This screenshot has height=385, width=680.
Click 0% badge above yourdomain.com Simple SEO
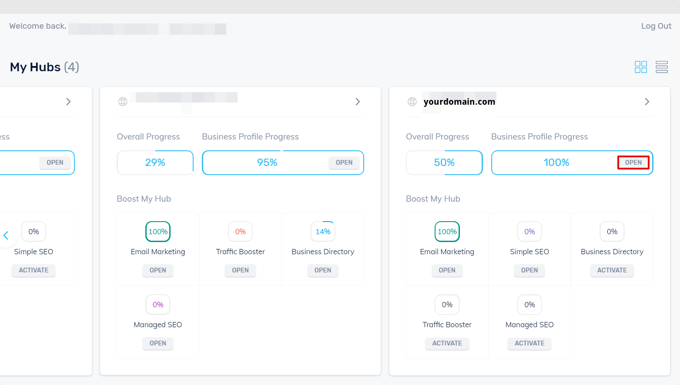[x=529, y=232]
